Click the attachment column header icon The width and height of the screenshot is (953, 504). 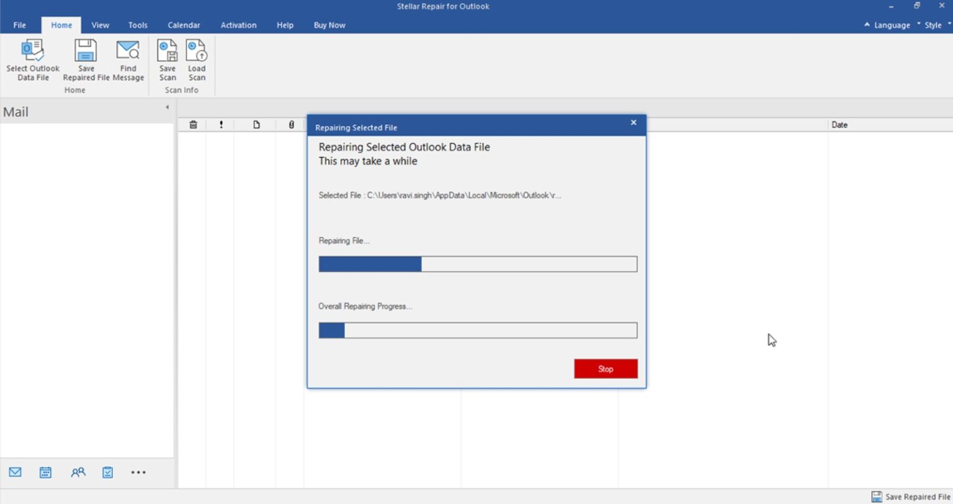pyautogui.click(x=290, y=125)
